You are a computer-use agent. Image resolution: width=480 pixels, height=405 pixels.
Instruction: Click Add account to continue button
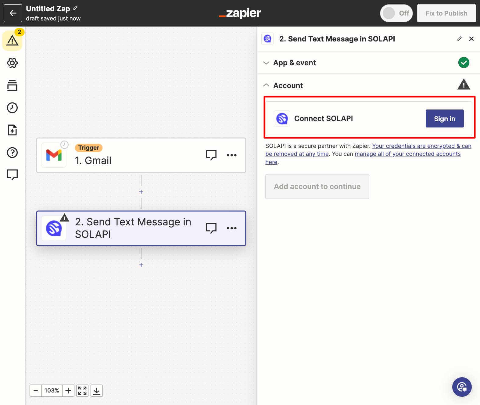tap(317, 187)
